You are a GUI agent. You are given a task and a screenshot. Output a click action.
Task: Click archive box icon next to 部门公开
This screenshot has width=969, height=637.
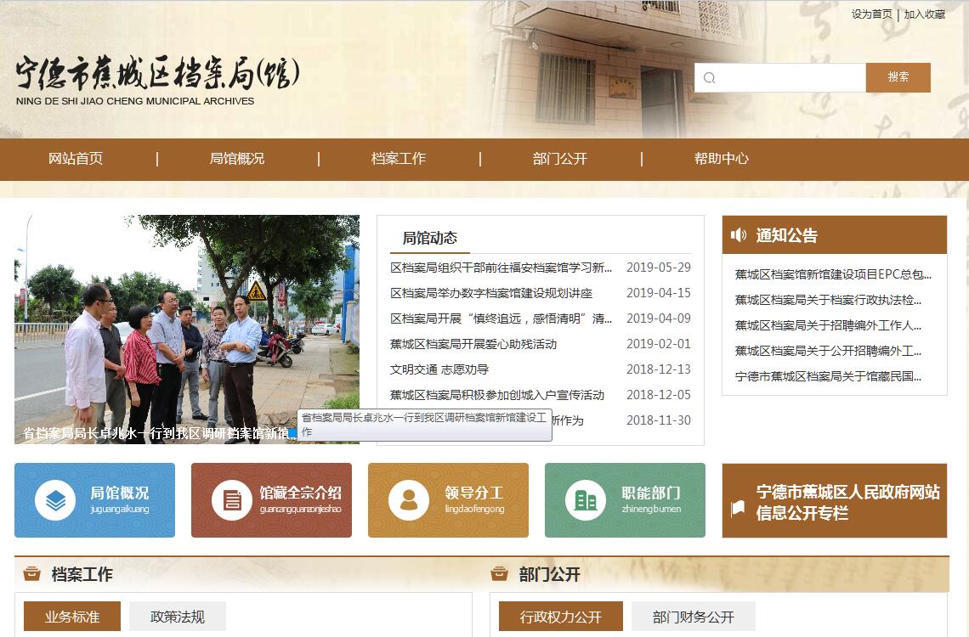pyautogui.click(x=500, y=574)
